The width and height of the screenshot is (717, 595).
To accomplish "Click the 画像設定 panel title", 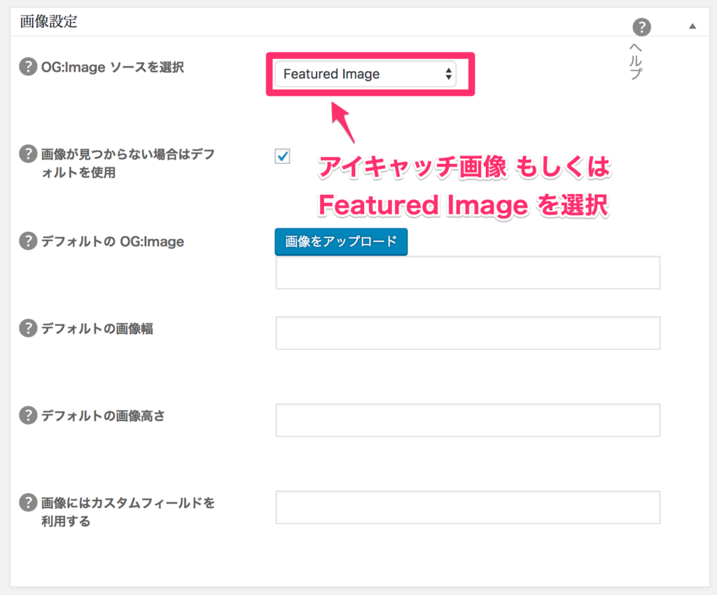I will point(48,22).
